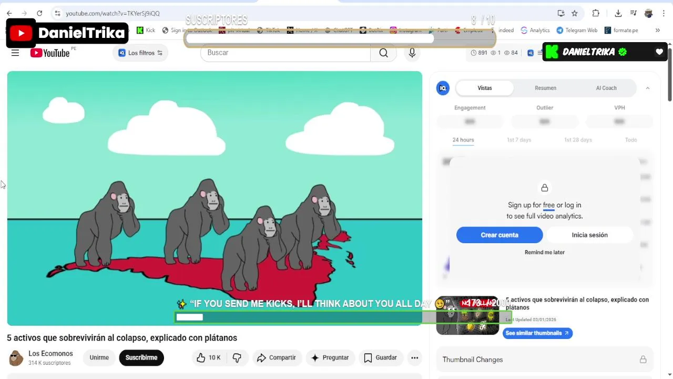Screen dimensions: 673x379
Task: Click the heart icon on DANIELTRIKA banner
Action: [659, 52]
